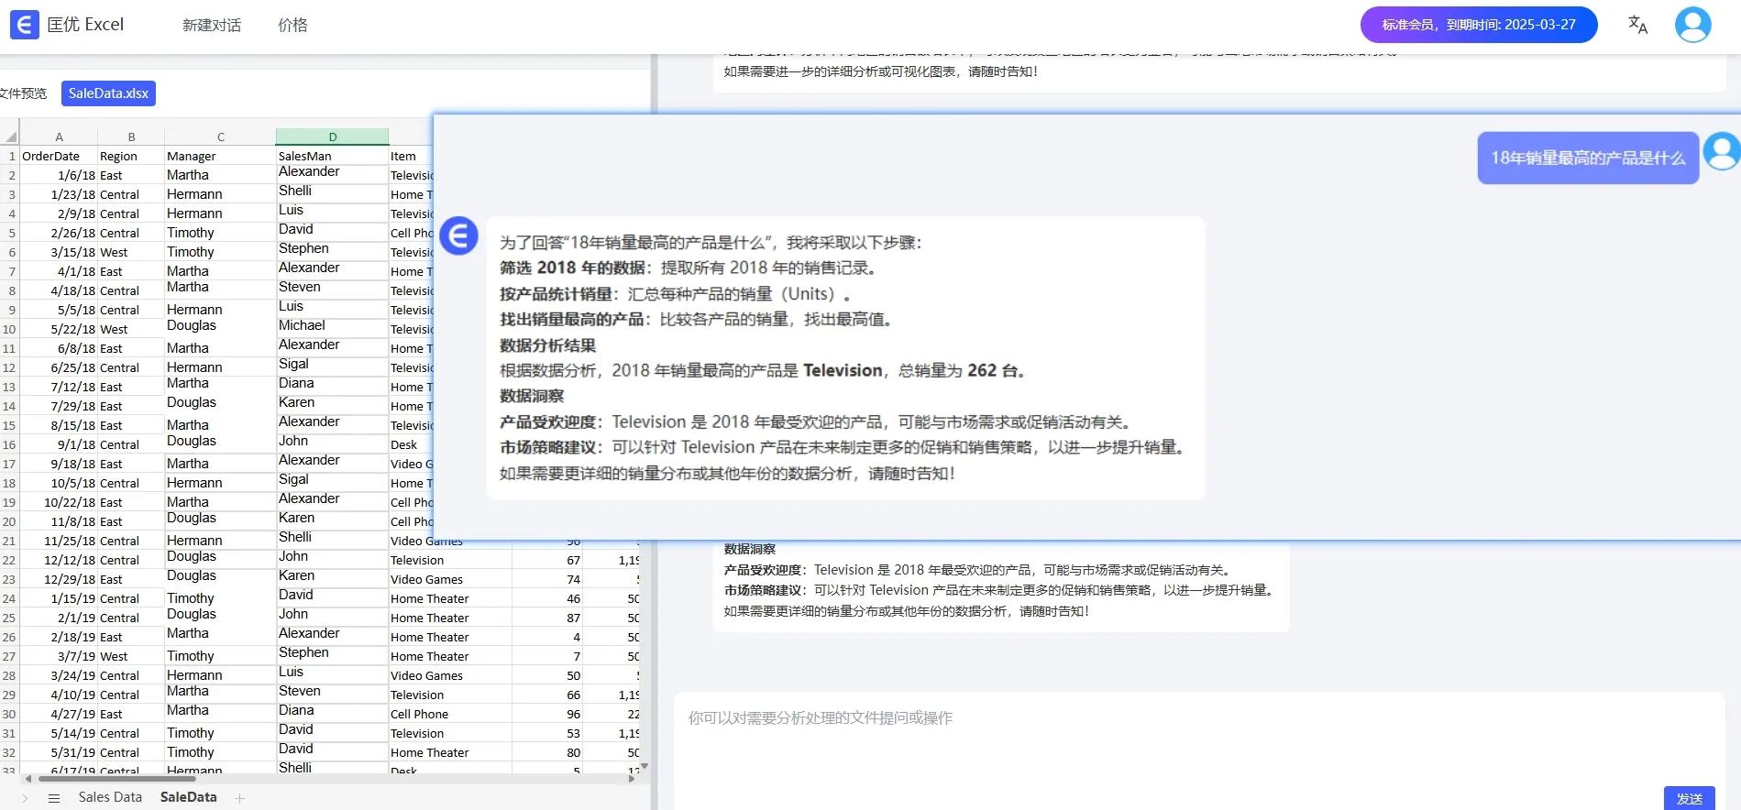Click previous sheet arrow in tab bar
Viewport: 1741px width, 810px height.
click(x=25, y=798)
